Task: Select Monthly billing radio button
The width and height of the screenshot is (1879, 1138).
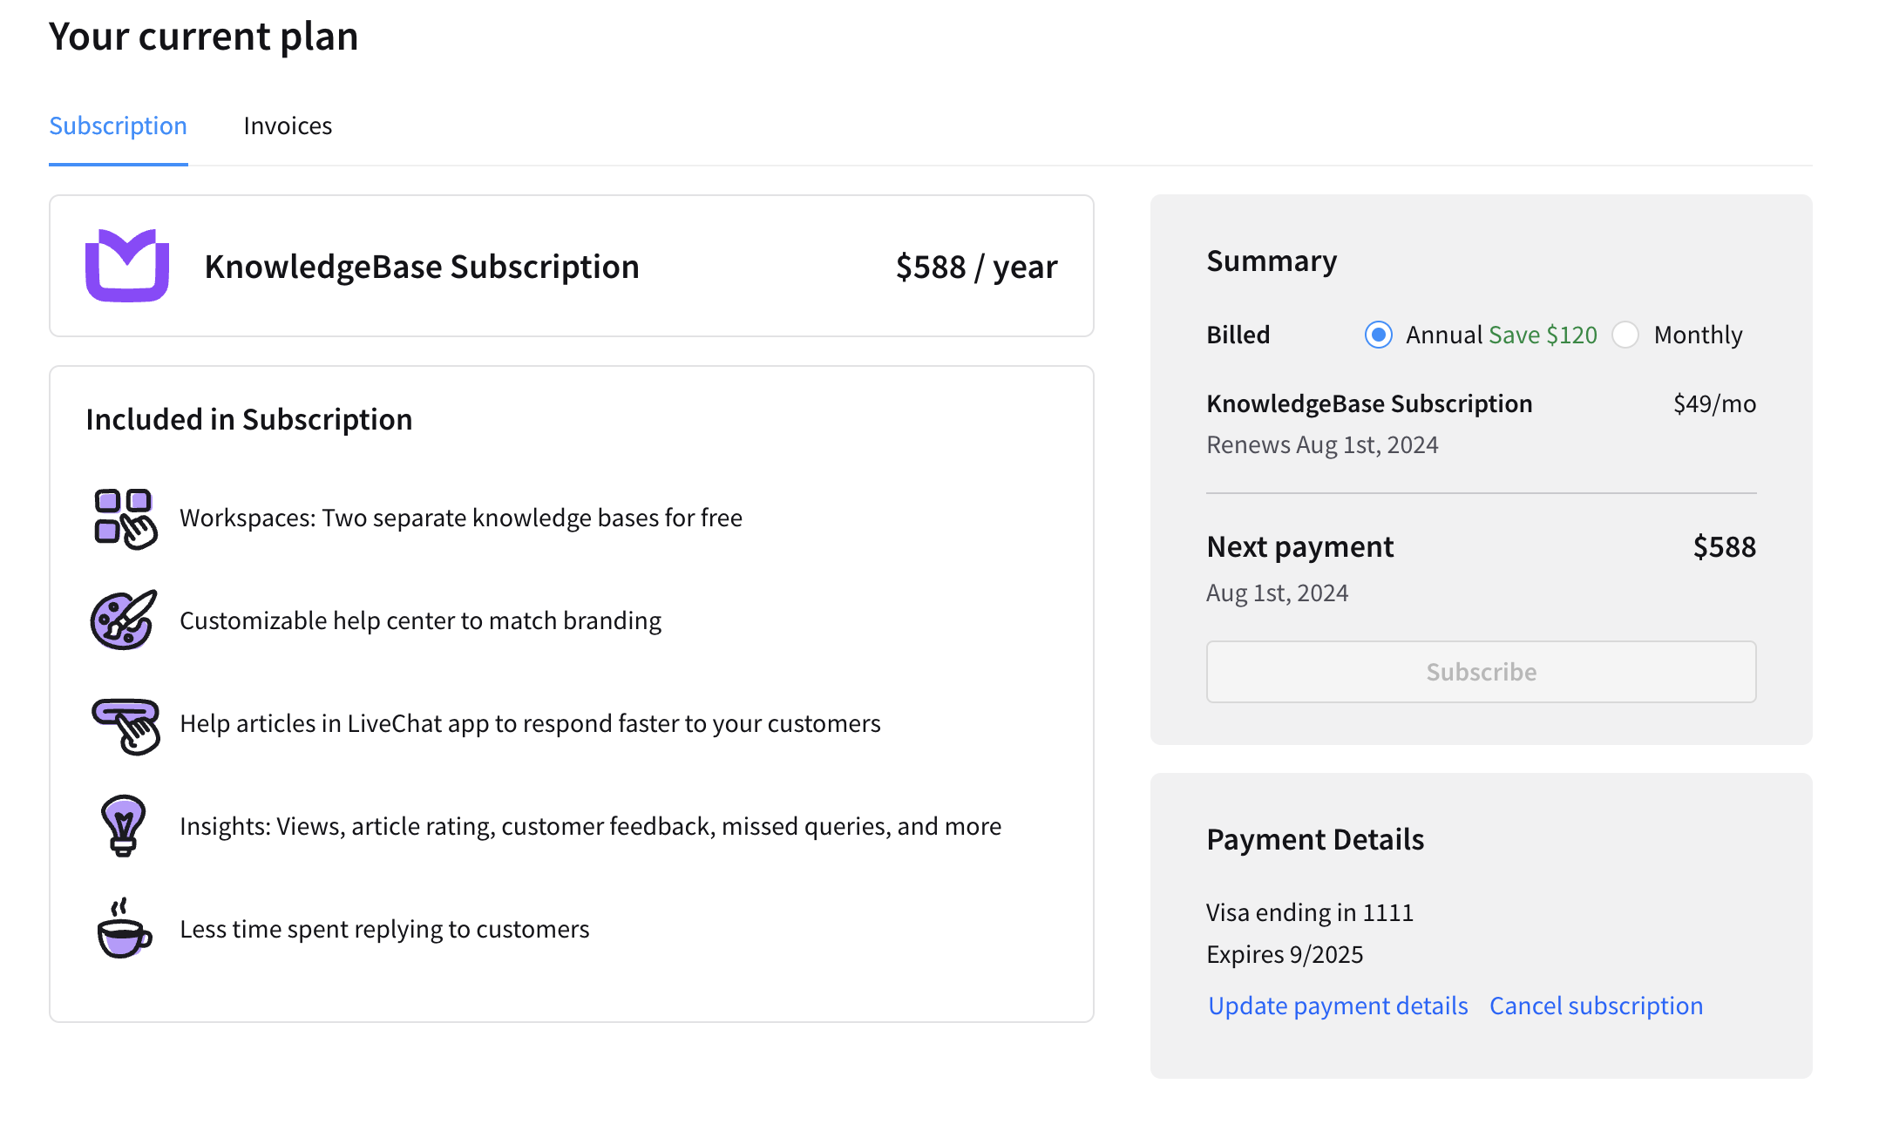Action: (1625, 335)
